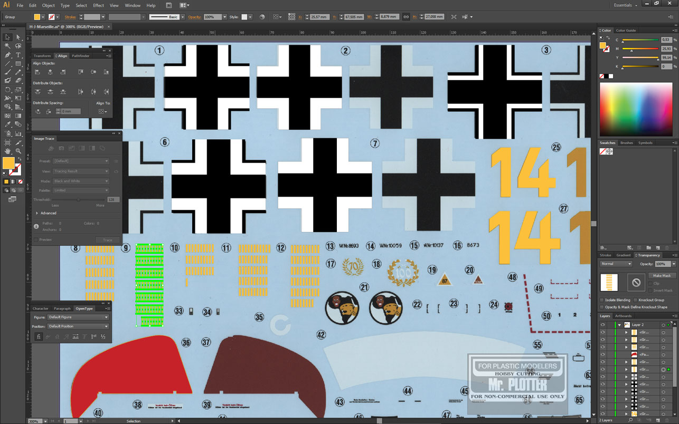
Task: Click the control bar Opacity 100% field
Action: coord(212,17)
